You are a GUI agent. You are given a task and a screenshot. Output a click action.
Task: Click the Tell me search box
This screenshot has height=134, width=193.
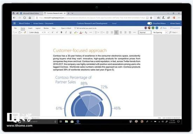pyautogui.click(x=85, y=28)
